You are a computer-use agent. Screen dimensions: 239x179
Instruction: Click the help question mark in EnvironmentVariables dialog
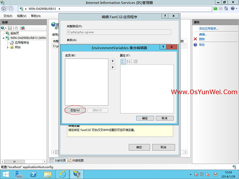click(x=163, y=48)
